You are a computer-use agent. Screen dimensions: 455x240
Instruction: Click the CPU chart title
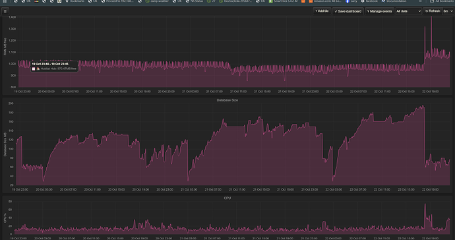pyautogui.click(x=228, y=198)
